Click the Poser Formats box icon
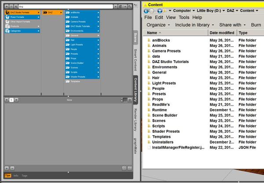 click(7, 17)
